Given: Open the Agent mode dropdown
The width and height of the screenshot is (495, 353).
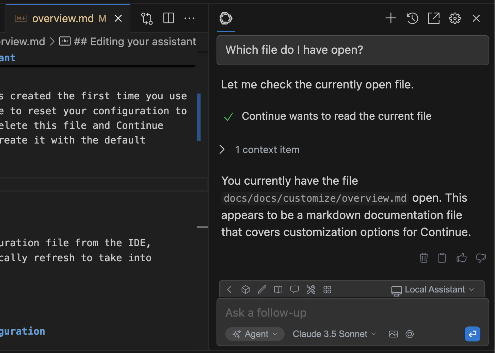Looking at the screenshot, I should click(x=255, y=334).
